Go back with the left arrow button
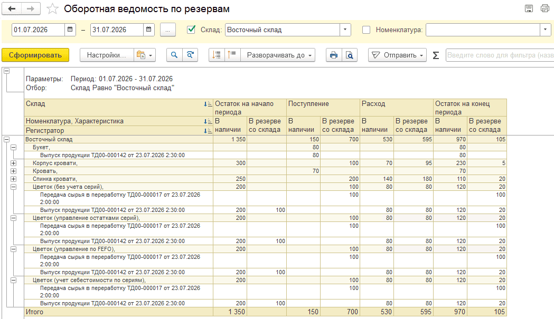This screenshot has height=319, width=554. [x=12, y=9]
